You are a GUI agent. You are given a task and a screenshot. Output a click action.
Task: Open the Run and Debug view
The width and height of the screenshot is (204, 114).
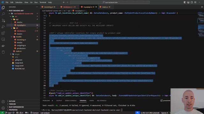point(3,27)
